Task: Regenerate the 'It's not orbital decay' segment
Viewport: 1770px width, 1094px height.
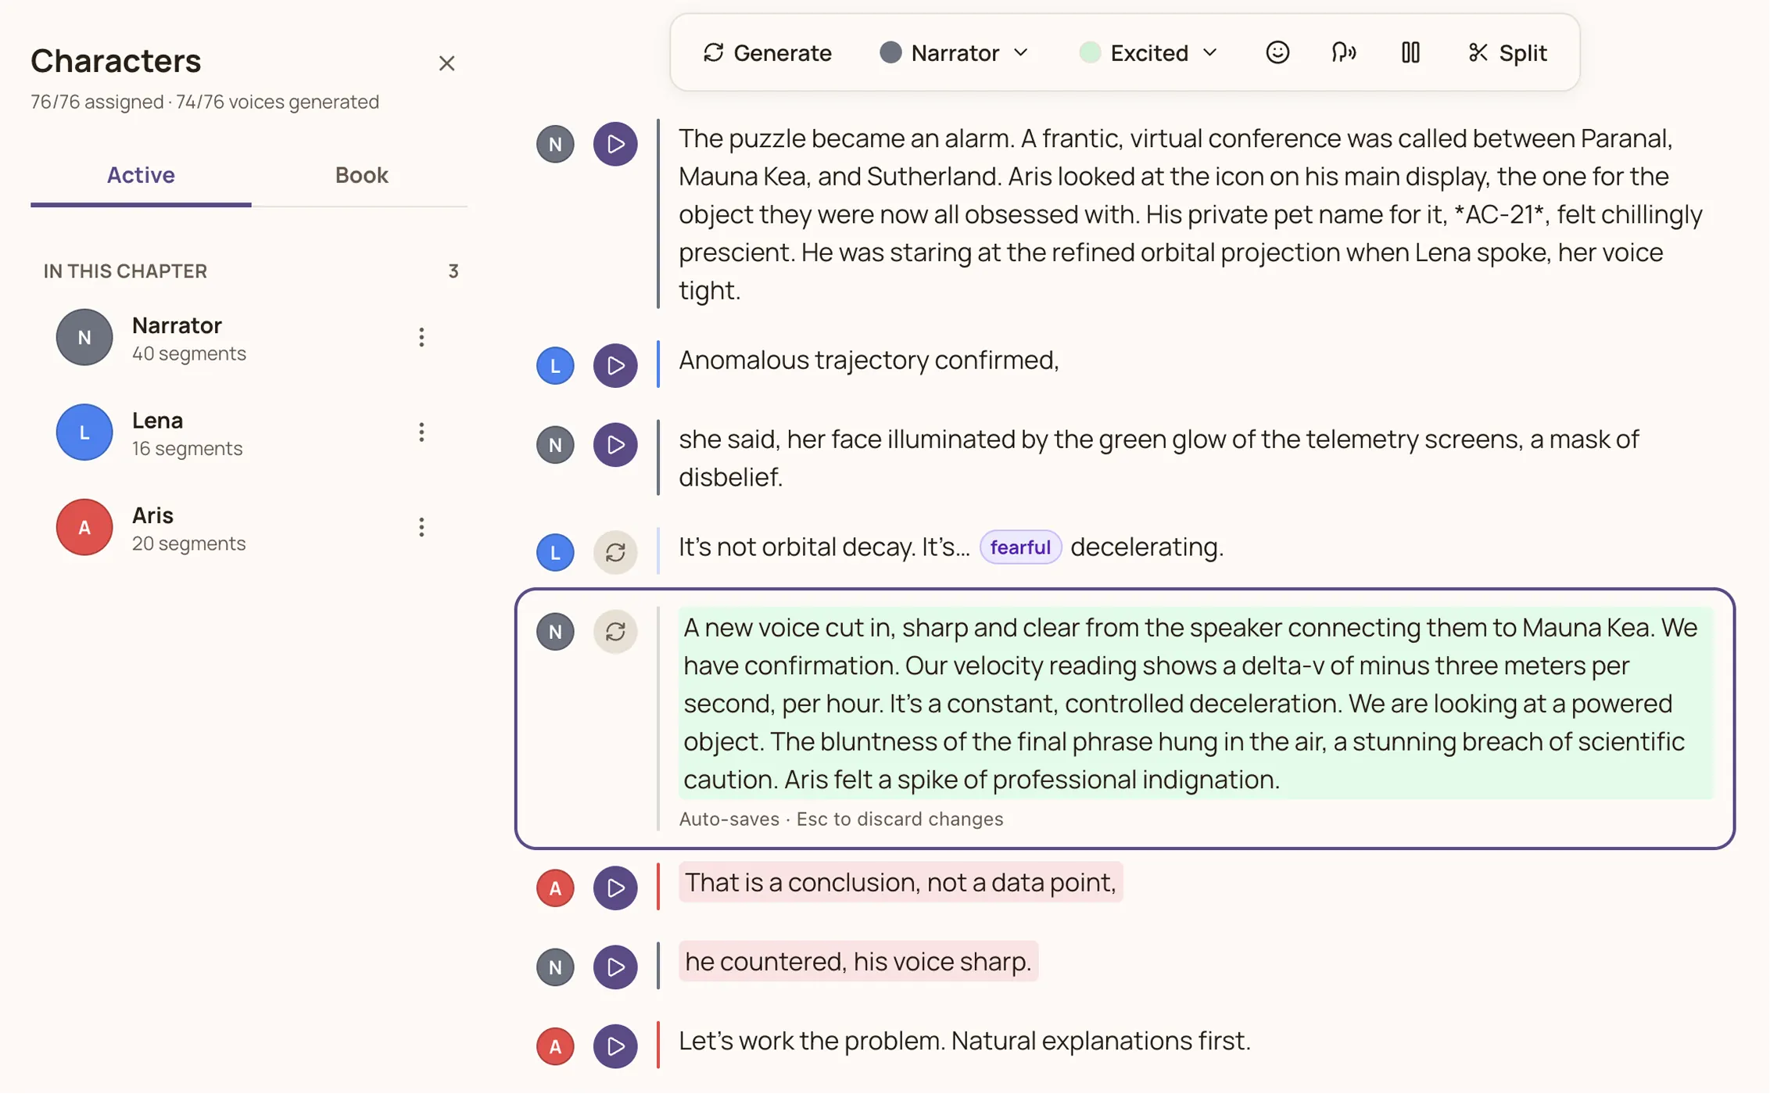Action: pos(615,552)
